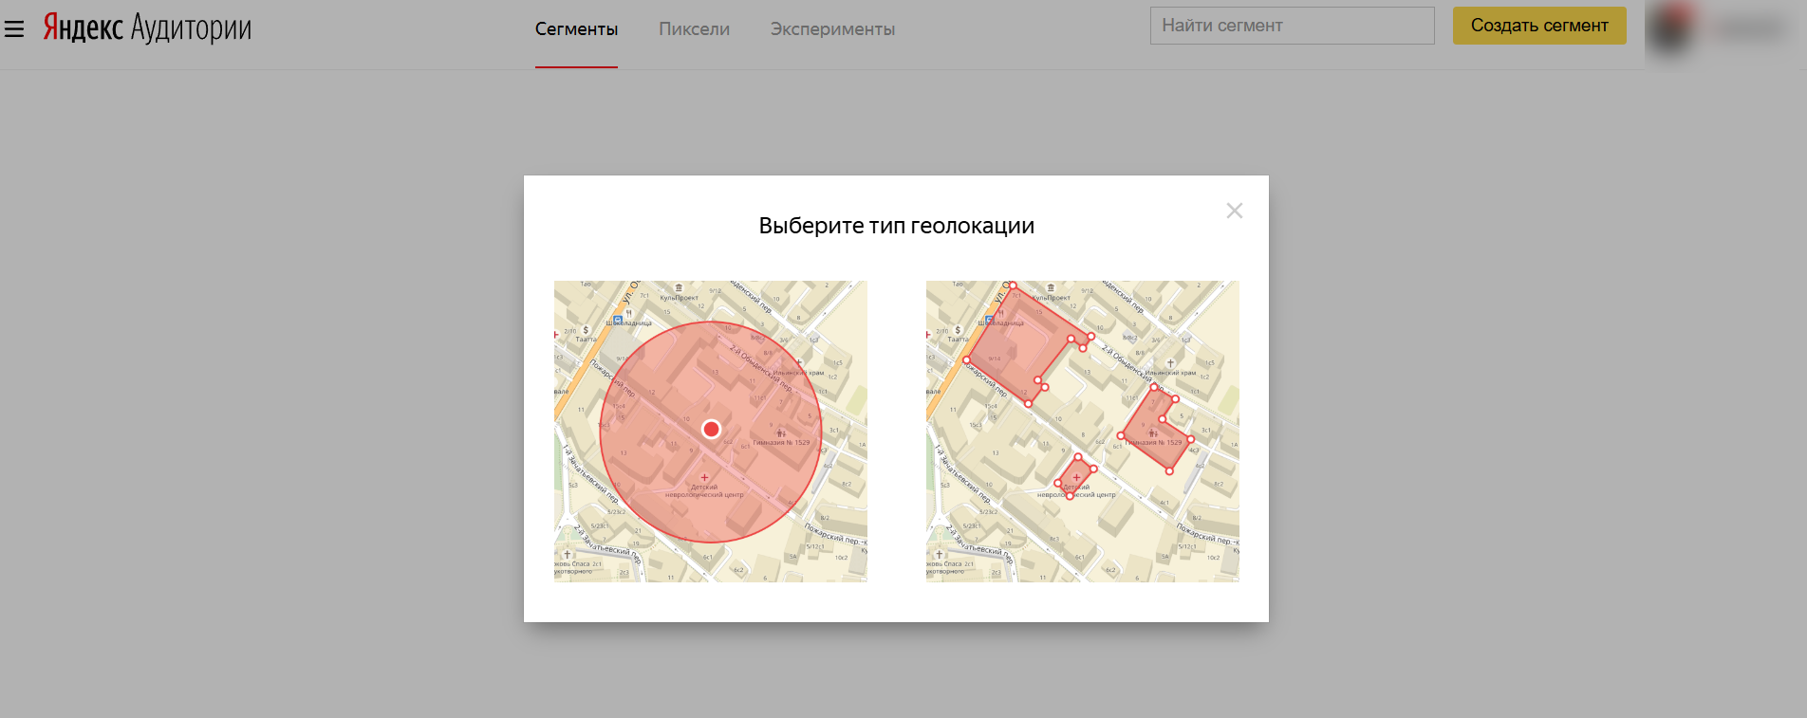Image resolution: width=1807 pixels, height=718 pixels.
Task: Click Таатта dollar icon on circle map
Action: [x=586, y=330]
